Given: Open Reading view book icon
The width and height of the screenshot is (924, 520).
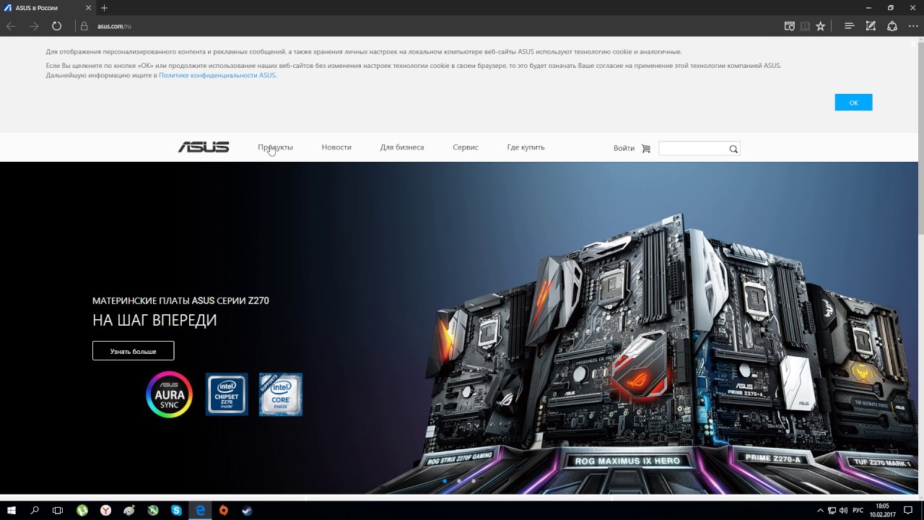Looking at the screenshot, I should pos(805,26).
